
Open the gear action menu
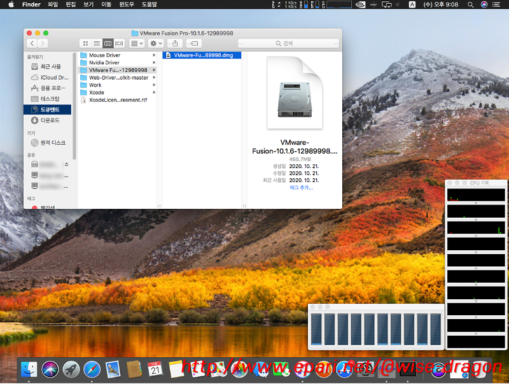tap(156, 43)
